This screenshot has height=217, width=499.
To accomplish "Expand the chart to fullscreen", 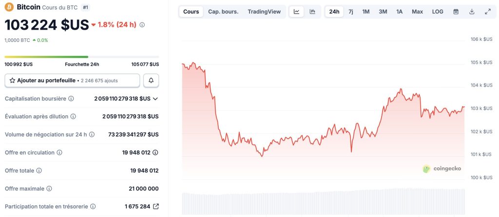I will click(488, 12).
